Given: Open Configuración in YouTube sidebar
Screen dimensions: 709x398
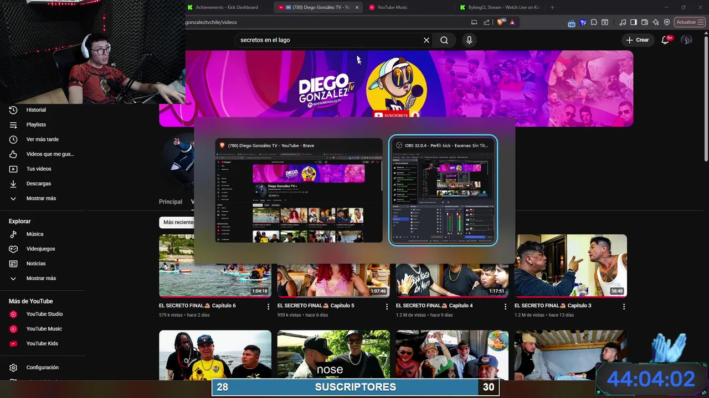Looking at the screenshot, I should tap(42, 368).
